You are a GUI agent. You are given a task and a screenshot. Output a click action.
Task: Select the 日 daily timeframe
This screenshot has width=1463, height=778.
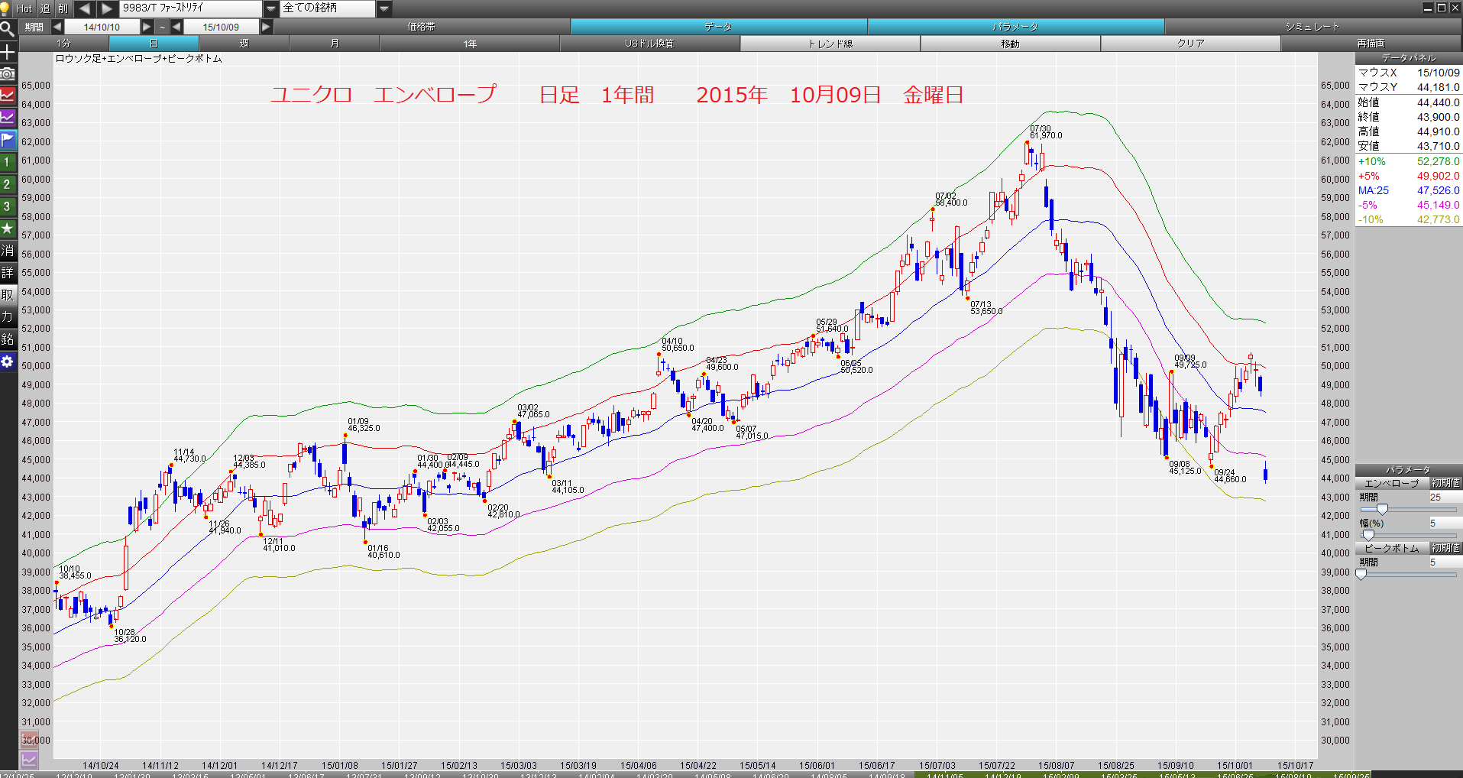point(154,44)
